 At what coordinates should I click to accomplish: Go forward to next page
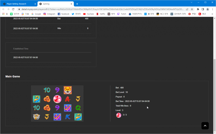click(8, 9)
